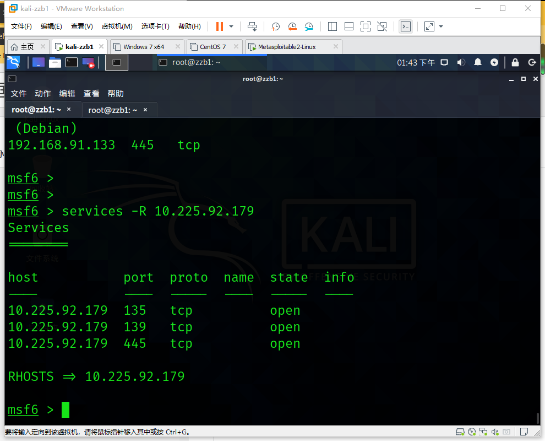Click the CD/DVD status icon in VMware

pos(472,432)
